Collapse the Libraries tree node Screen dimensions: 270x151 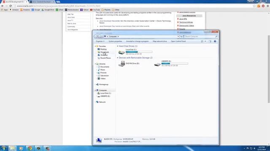click(95, 64)
